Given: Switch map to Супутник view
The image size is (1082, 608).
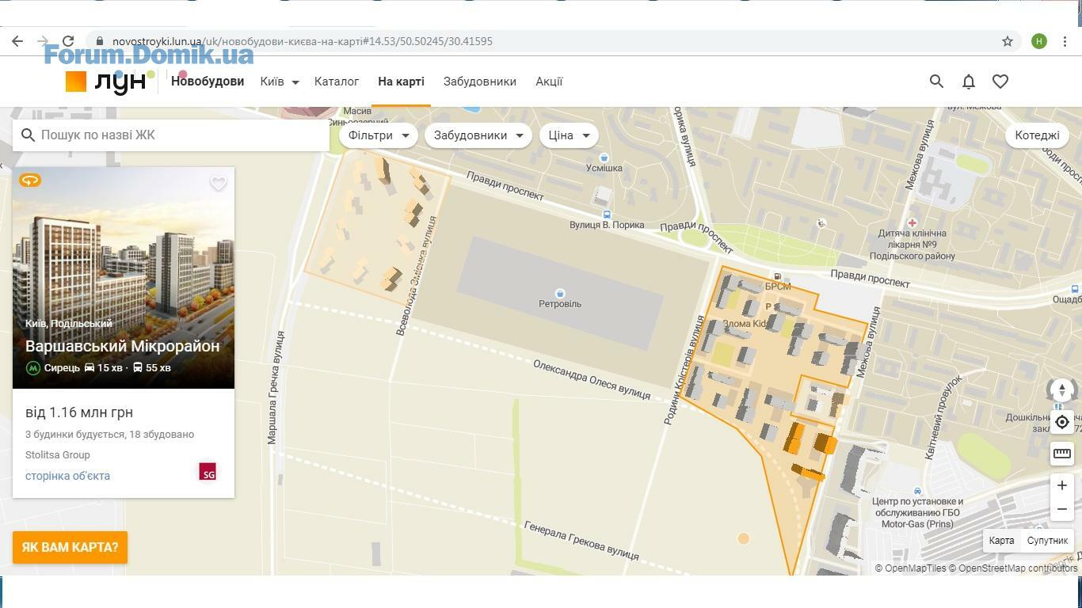Looking at the screenshot, I should 1047,540.
